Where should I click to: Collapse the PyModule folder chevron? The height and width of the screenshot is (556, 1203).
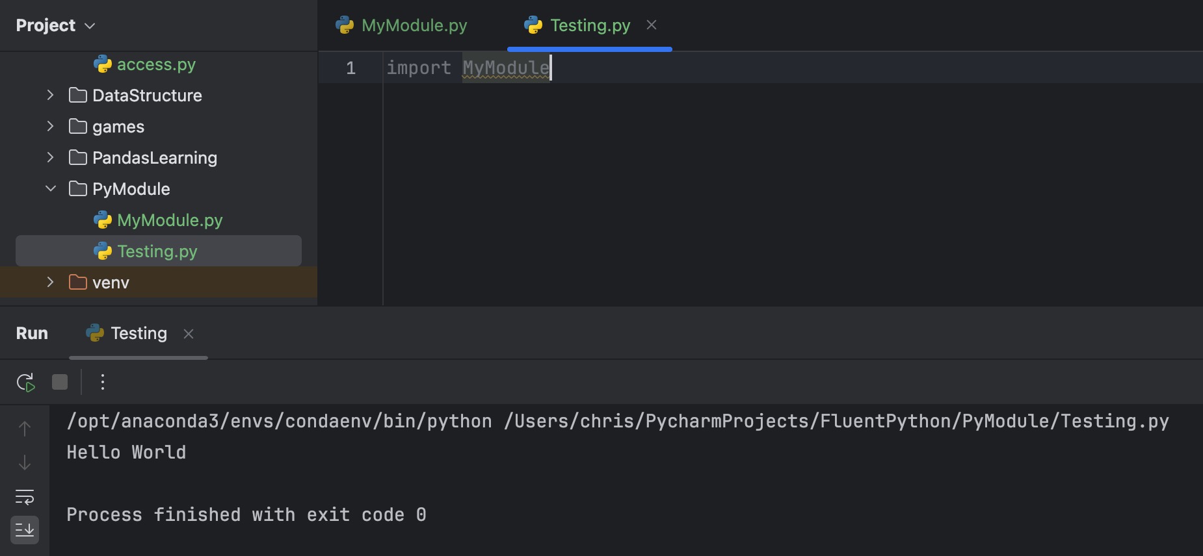coord(51,189)
